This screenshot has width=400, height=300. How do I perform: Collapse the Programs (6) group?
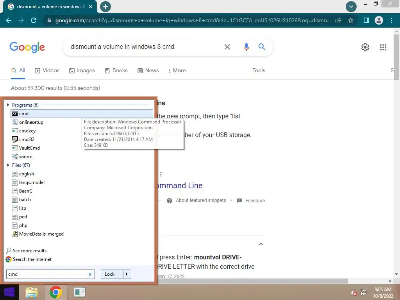pyautogui.click(x=8, y=105)
